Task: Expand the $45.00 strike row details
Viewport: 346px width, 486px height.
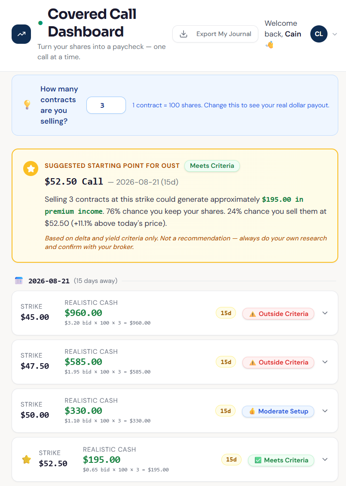Action: [325, 313]
